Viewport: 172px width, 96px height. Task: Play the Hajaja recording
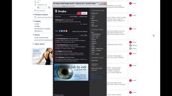(56, 51)
